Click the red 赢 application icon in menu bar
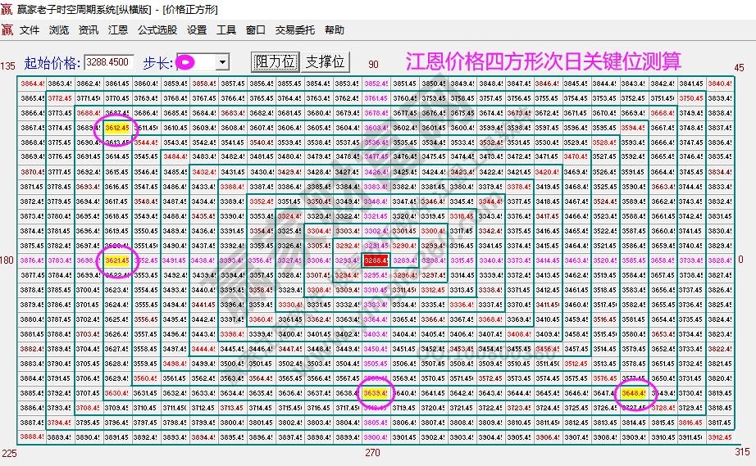Screen dimensions: 756x466 click(7, 30)
